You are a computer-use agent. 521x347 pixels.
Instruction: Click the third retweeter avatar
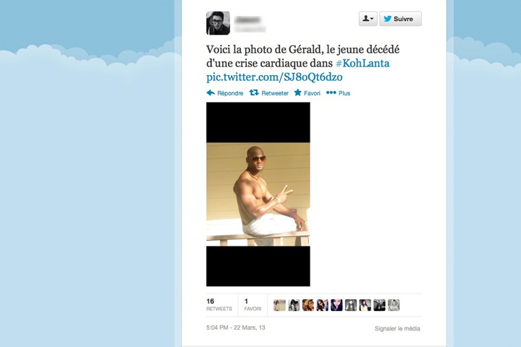click(x=308, y=305)
